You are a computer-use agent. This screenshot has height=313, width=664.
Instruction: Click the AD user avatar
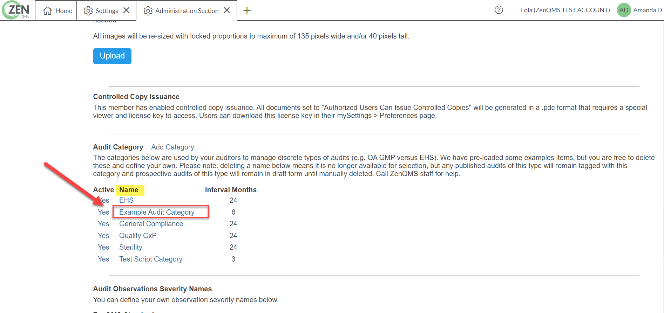[x=624, y=10]
